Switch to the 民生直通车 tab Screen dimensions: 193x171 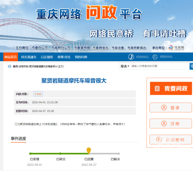(29, 57)
